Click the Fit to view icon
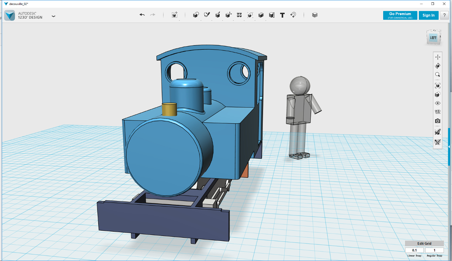 [x=438, y=85]
